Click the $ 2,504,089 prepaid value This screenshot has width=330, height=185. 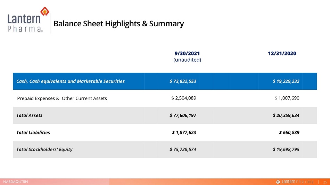[x=183, y=98]
